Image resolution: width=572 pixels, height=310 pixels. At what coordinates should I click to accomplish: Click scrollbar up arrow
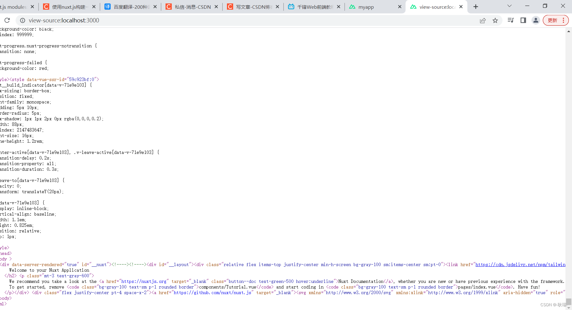tap(569, 31)
